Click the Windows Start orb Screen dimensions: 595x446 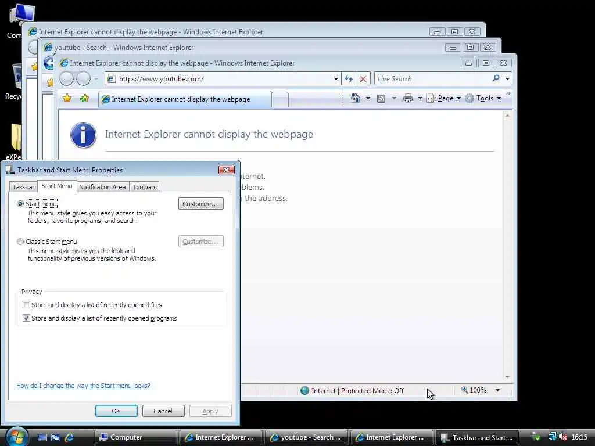pyautogui.click(x=16, y=437)
